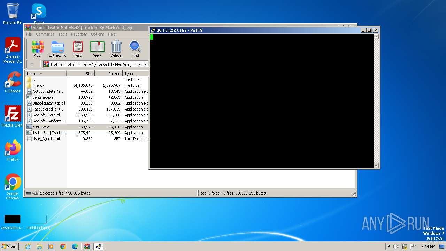Click the volume speaker tray icon

[396, 246]
